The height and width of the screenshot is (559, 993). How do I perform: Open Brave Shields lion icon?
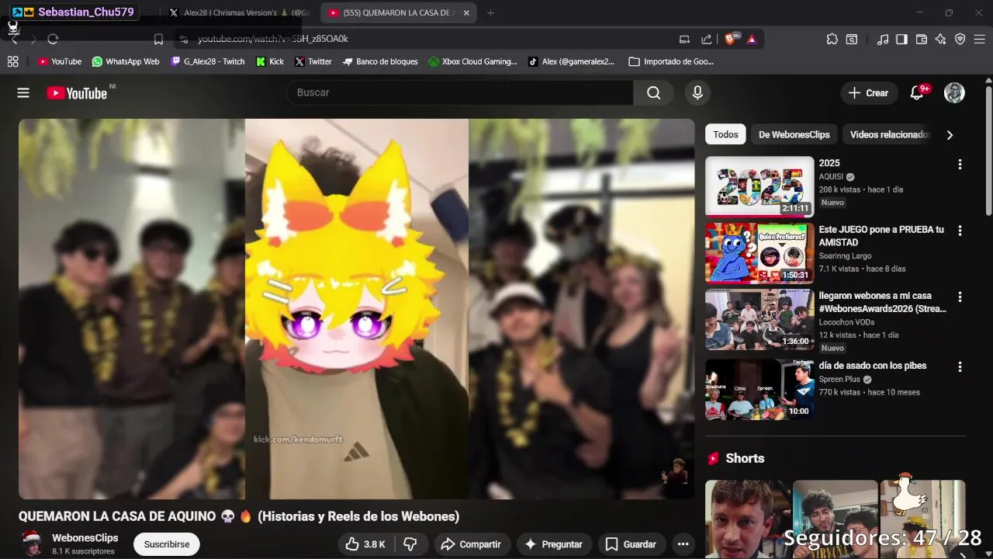pos(731,39)
